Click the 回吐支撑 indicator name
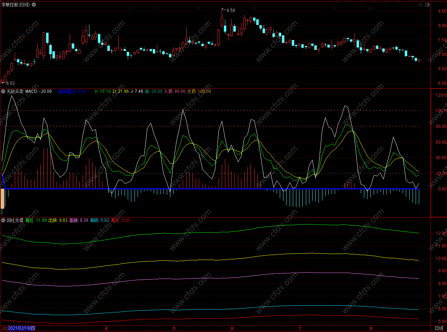Screen dimensions: 447x332 [15, 221]
